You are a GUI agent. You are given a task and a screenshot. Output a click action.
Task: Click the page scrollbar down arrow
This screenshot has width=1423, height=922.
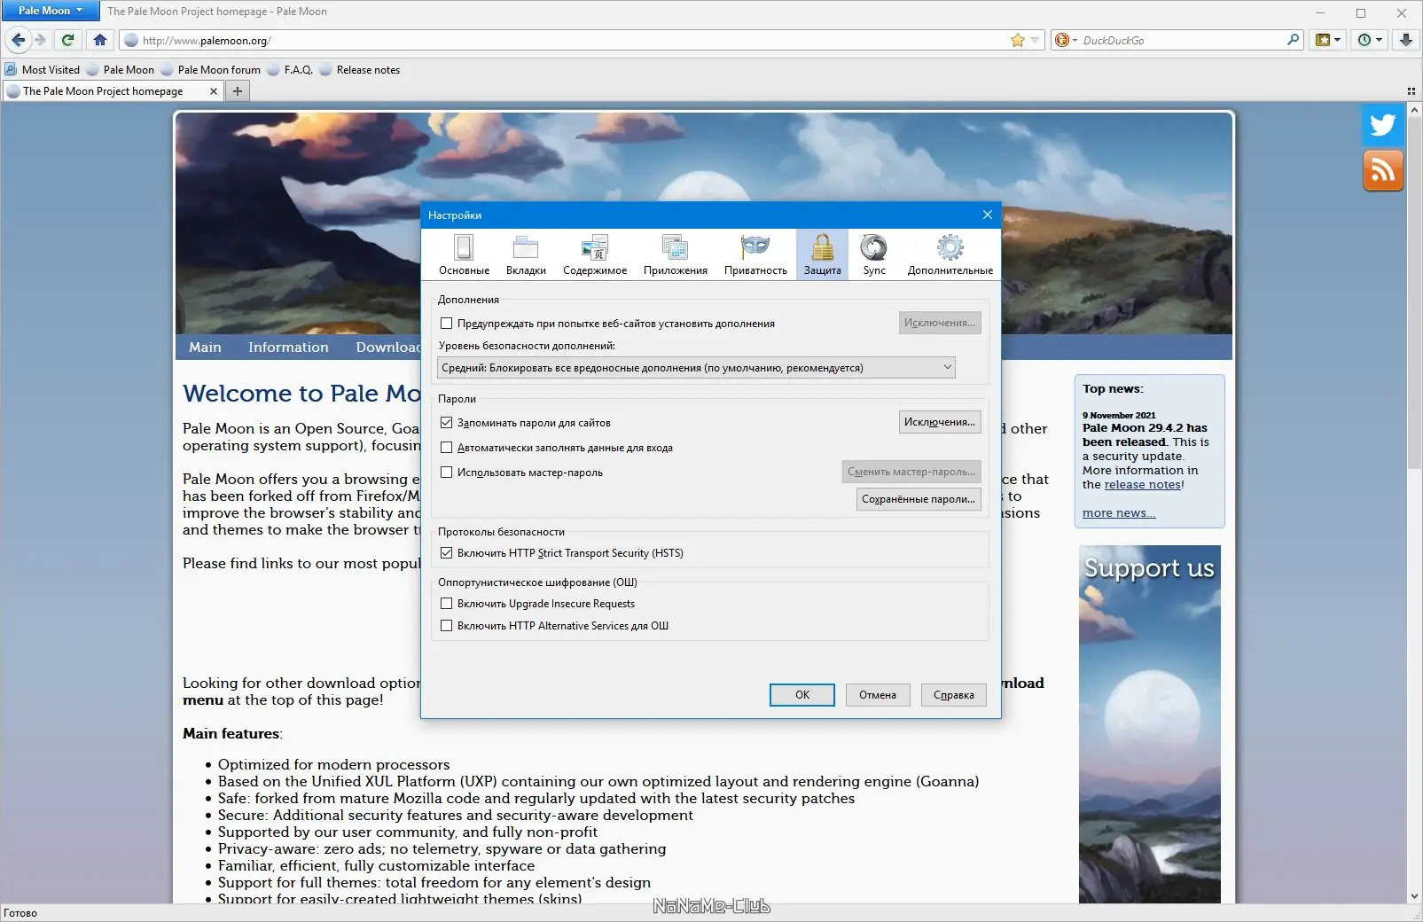(x=1414, y=895)
